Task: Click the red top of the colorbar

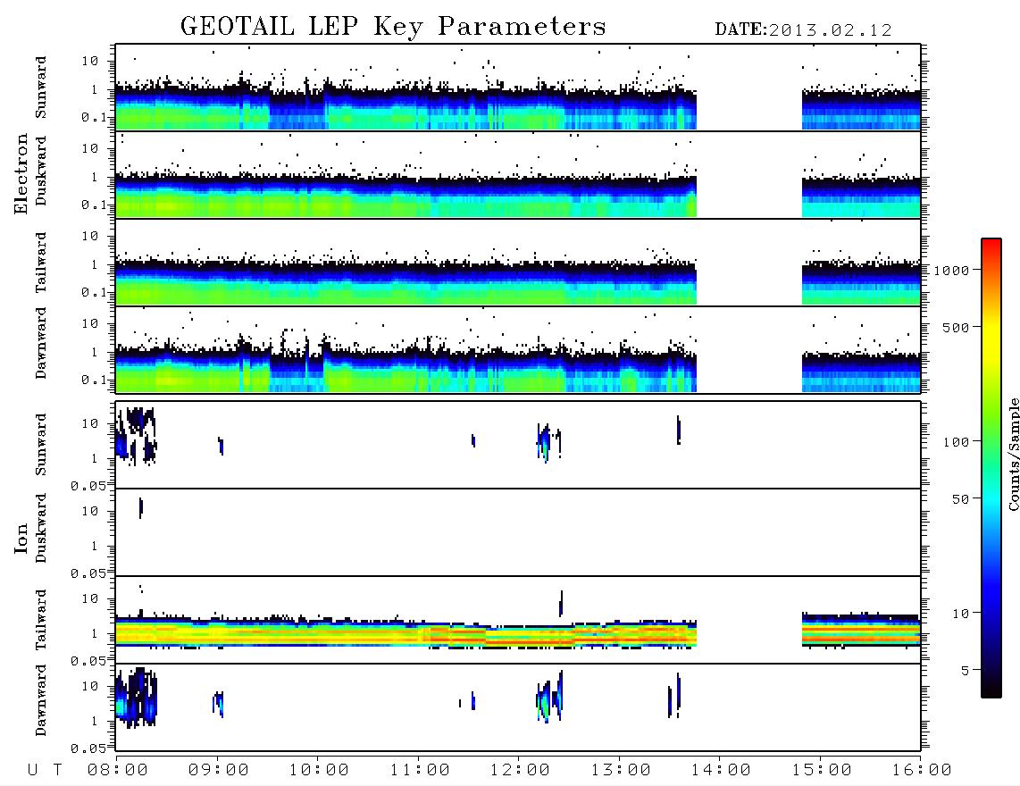Action: click(991, 247)
